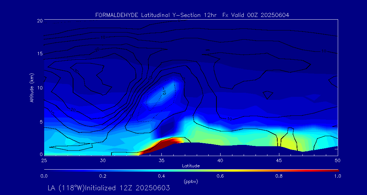Viewport: 367px width, 195px height.
Task: Click altitude axis tick label 15
Action: [39, 54]
